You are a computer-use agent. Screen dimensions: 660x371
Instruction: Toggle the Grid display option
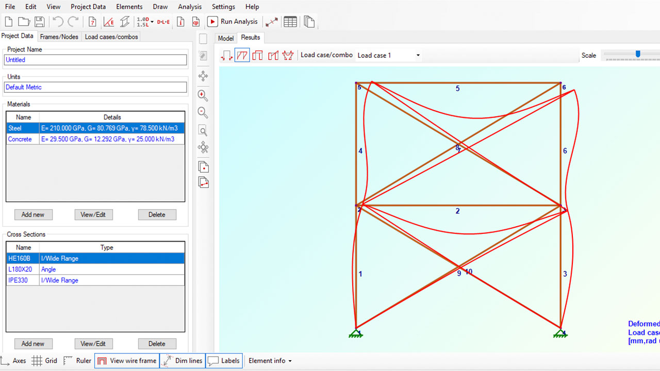point(44,361)
